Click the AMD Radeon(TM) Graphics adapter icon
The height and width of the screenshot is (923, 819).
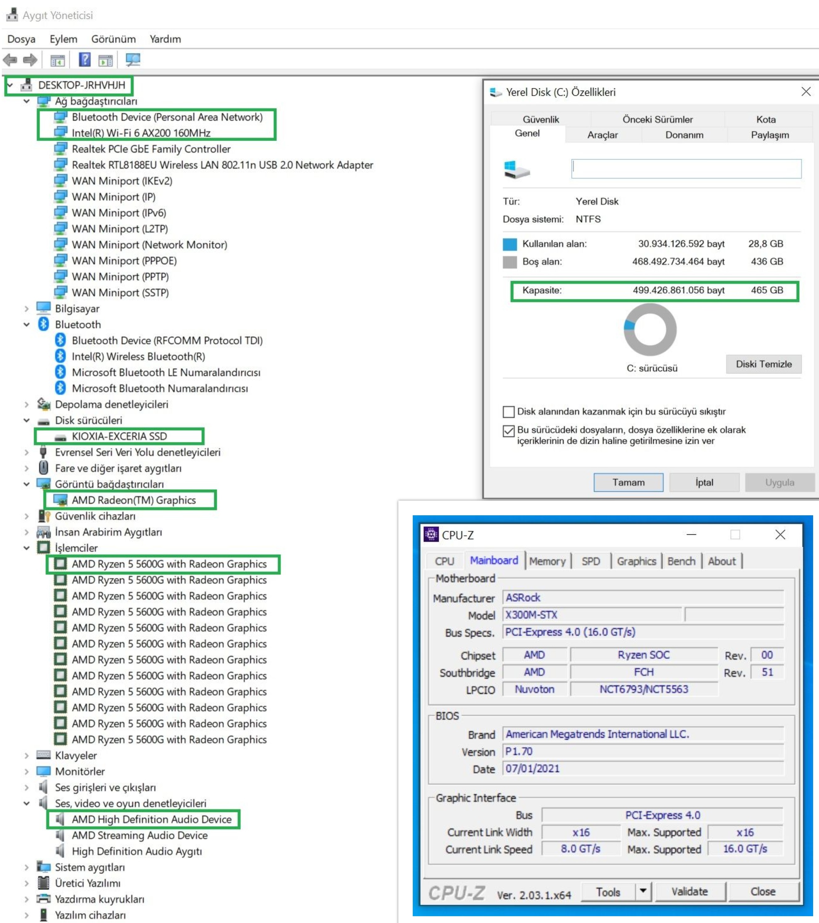point(61,500)
